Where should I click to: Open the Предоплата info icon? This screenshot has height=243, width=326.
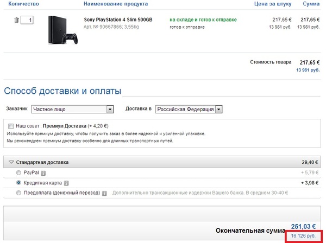pos(104,194)
